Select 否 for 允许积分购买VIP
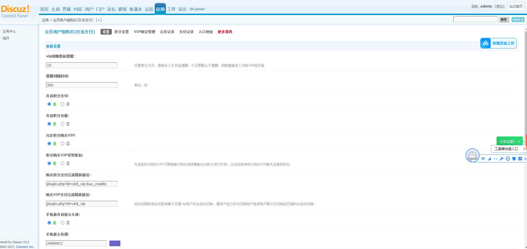This screenshot has width=527, height=249. [63, 144]
